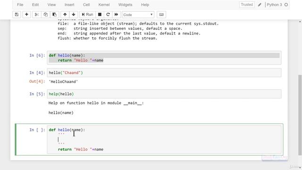Click the vertical page scrollbar thumb
This screenshot has height=170, width=302.
(300, 115)
